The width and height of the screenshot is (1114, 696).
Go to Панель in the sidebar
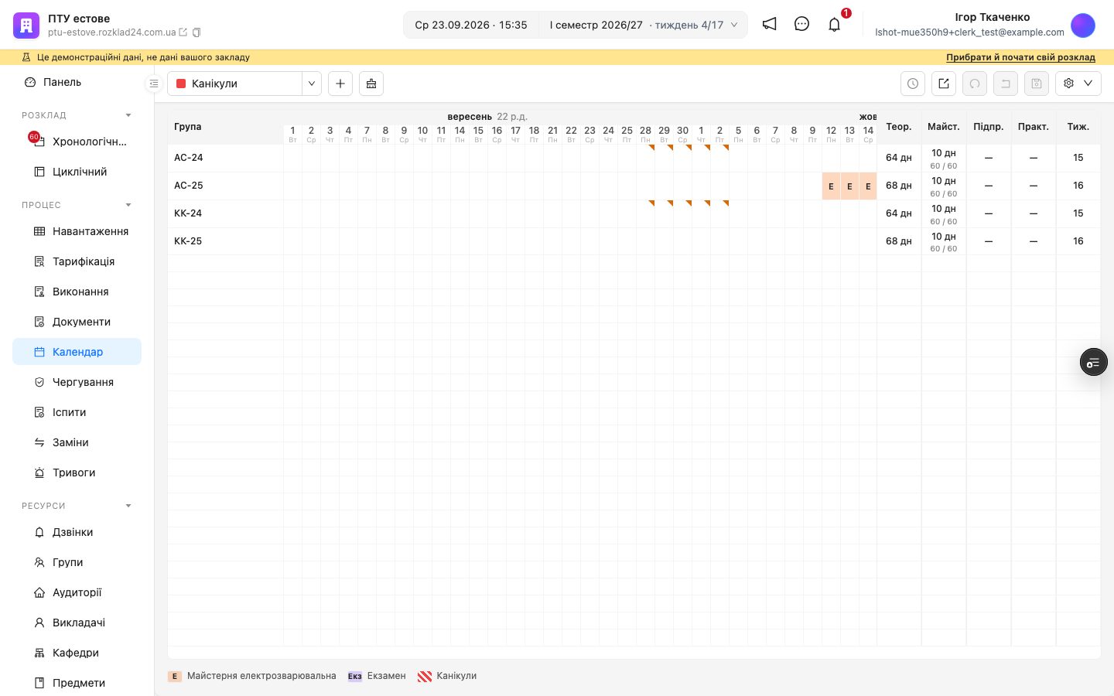[x=77, y=82]
